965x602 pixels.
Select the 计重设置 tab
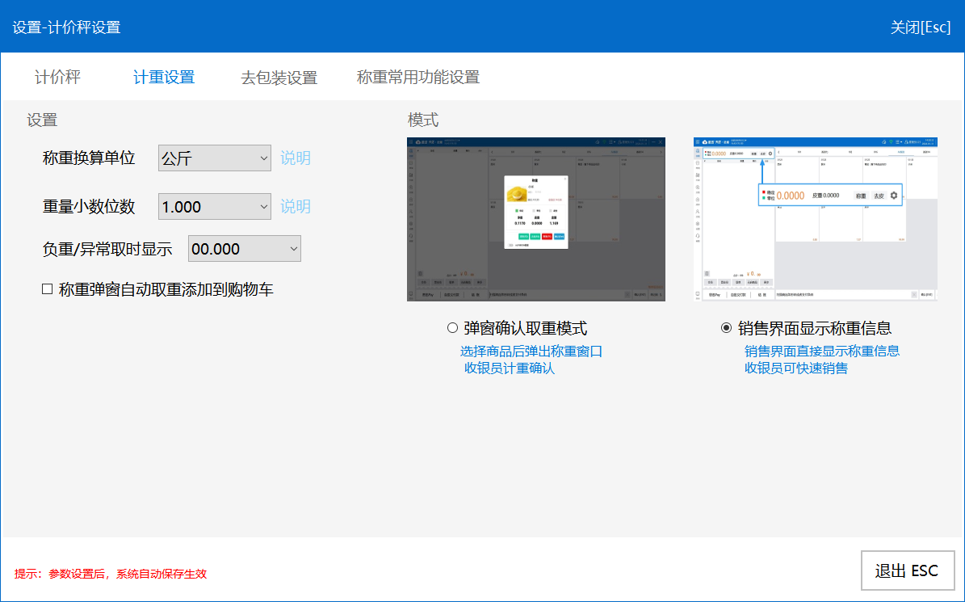164,78
